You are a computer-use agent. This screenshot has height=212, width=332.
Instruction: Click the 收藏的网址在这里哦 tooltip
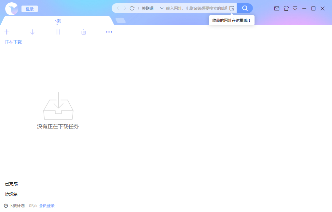click(232, 20)
